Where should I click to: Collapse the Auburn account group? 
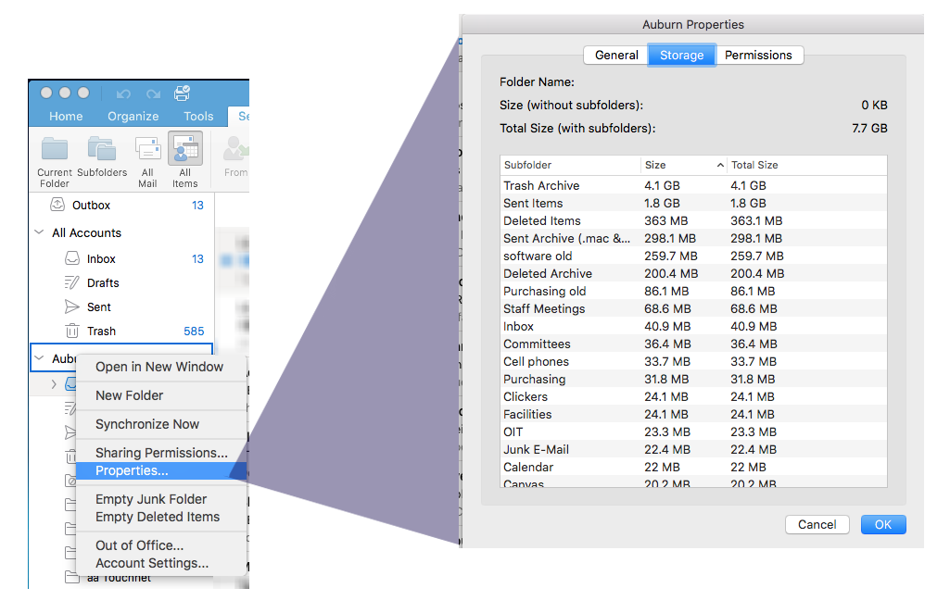tap(39, 358)
